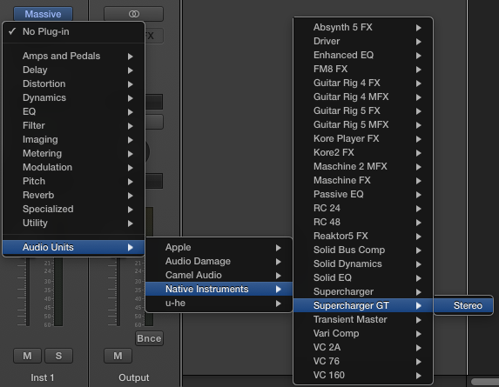Expand Audio Damage manufacturer submenu
This screenshot has width=499, height=387.
coord(219,261)
